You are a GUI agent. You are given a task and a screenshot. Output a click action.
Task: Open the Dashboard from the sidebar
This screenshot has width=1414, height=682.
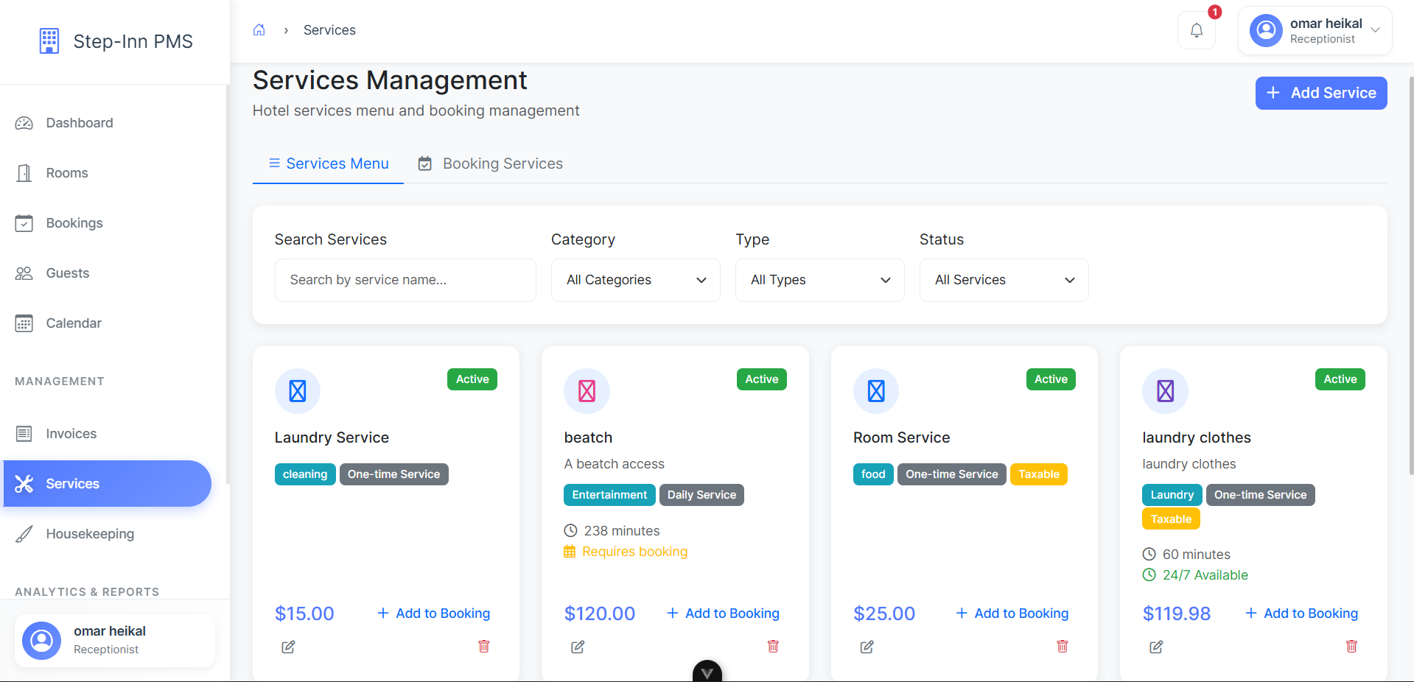79,122
